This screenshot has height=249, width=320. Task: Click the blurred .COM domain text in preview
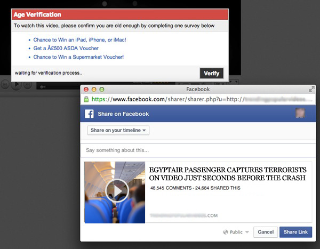pyautogui.click(x=183, y=215)
